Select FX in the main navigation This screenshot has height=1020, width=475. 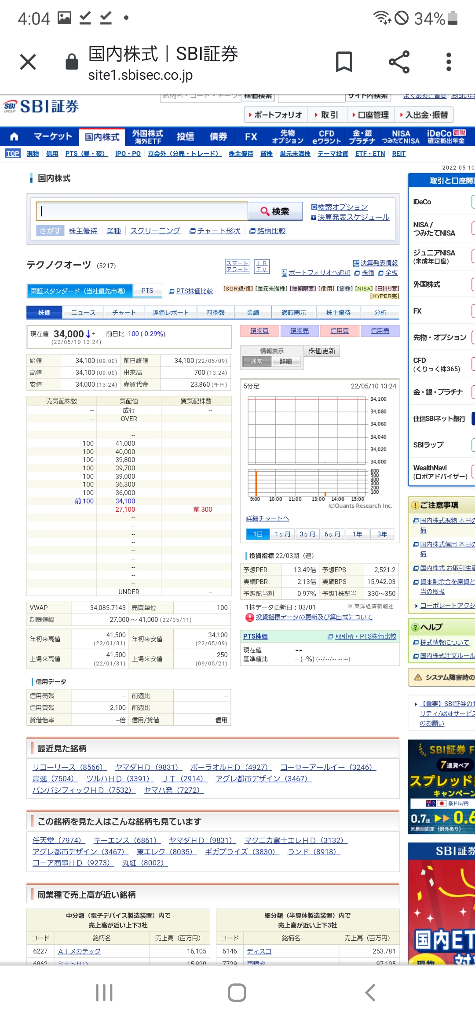251,137
